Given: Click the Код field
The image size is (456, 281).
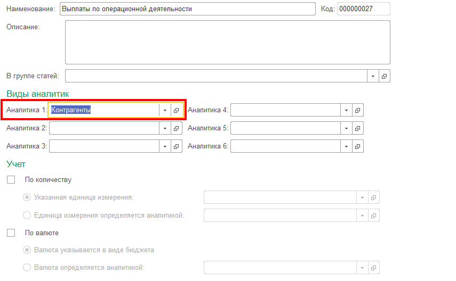Looking at the screenshot, I should point(363,9).
